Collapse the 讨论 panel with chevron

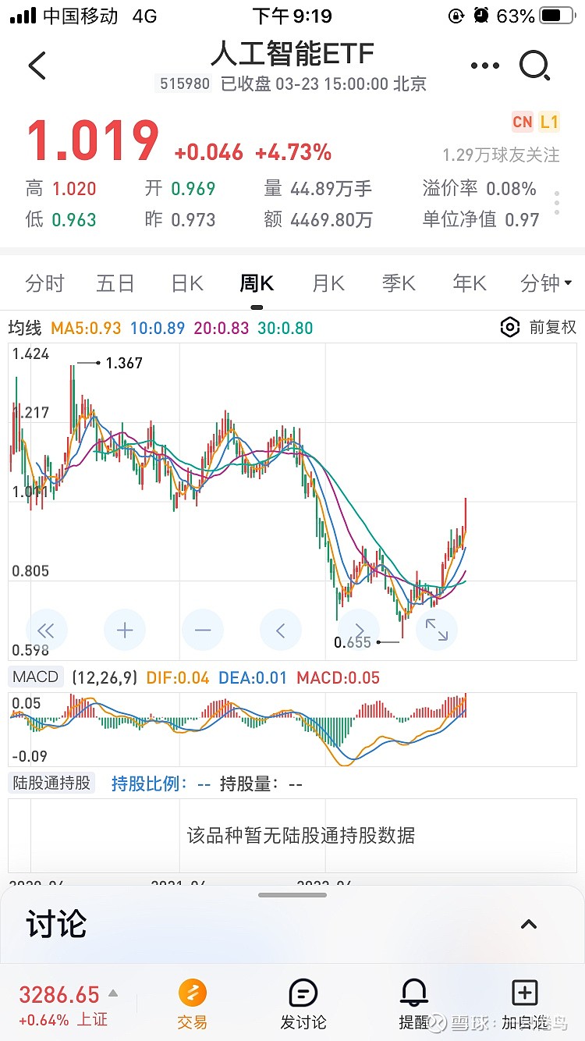(529, 923)
